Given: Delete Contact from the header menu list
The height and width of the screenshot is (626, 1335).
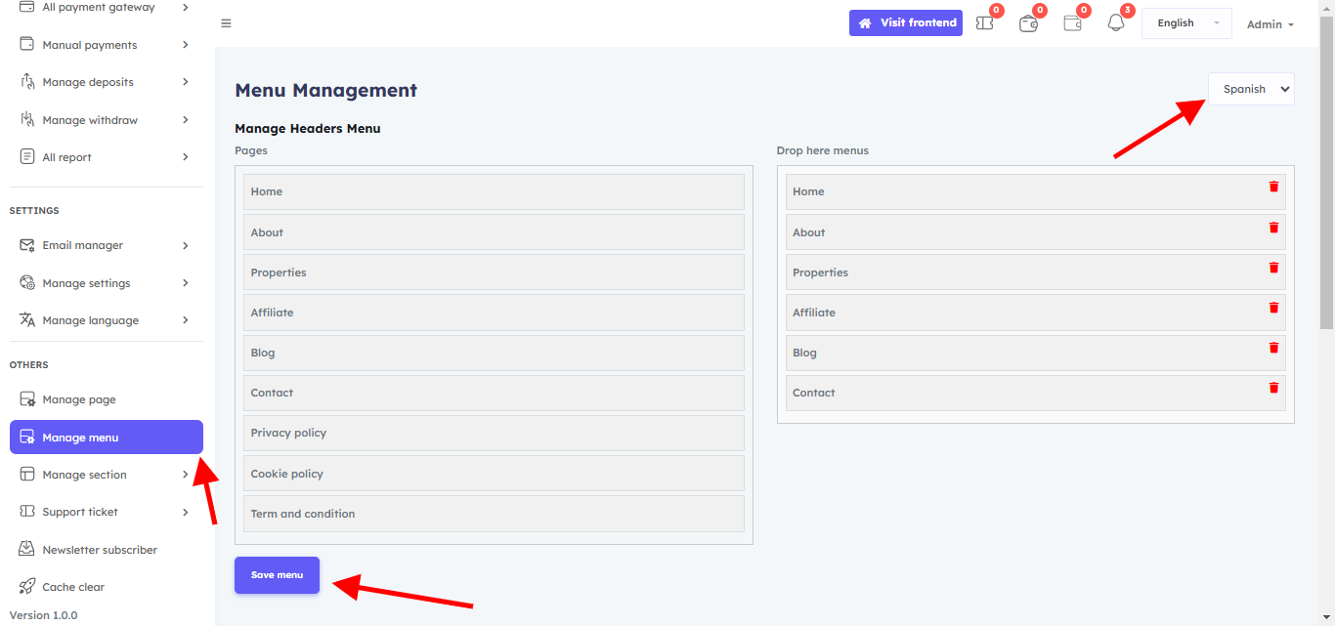Looking at the screenshot, I should pos(1273,388).
